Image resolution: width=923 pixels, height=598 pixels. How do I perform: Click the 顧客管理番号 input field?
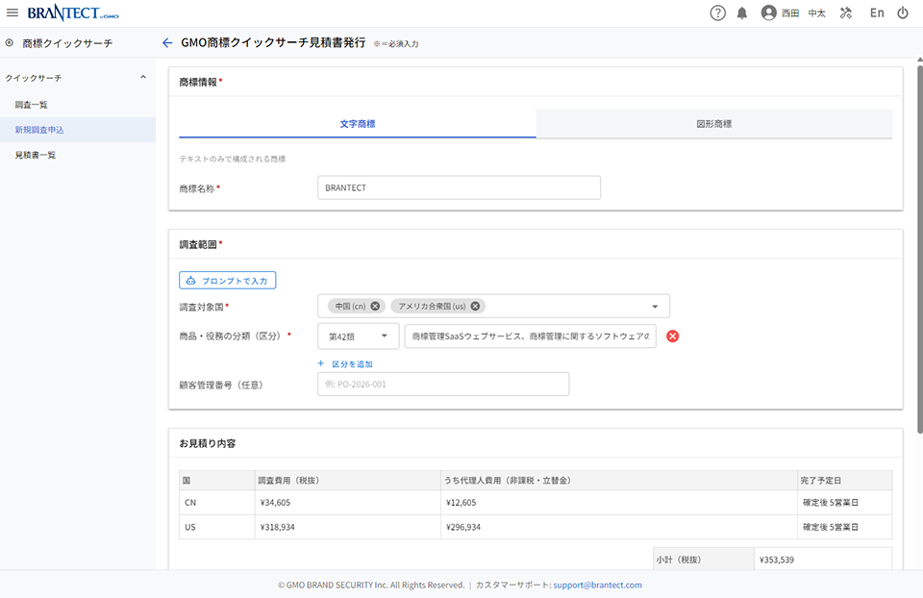(x=443, y=385)
